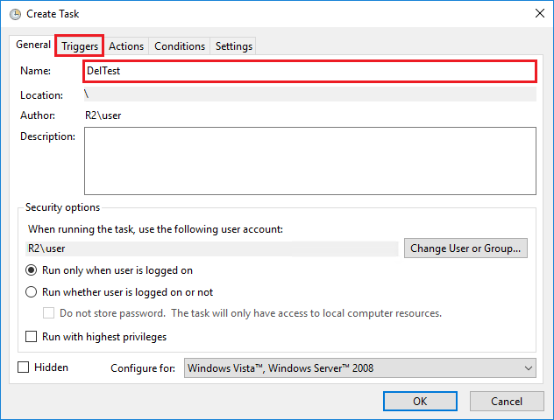
Task: Cancel the Create Task dialog
Action: coord(507,402)
